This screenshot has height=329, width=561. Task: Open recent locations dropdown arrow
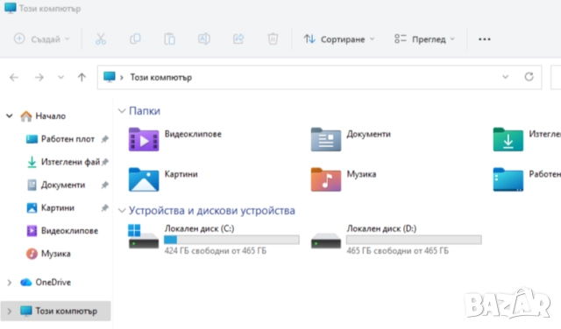click(60, 77)
